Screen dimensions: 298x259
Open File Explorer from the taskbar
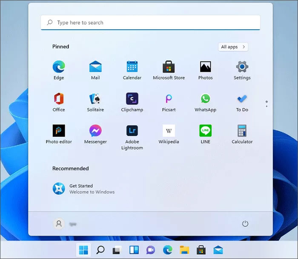184,250
